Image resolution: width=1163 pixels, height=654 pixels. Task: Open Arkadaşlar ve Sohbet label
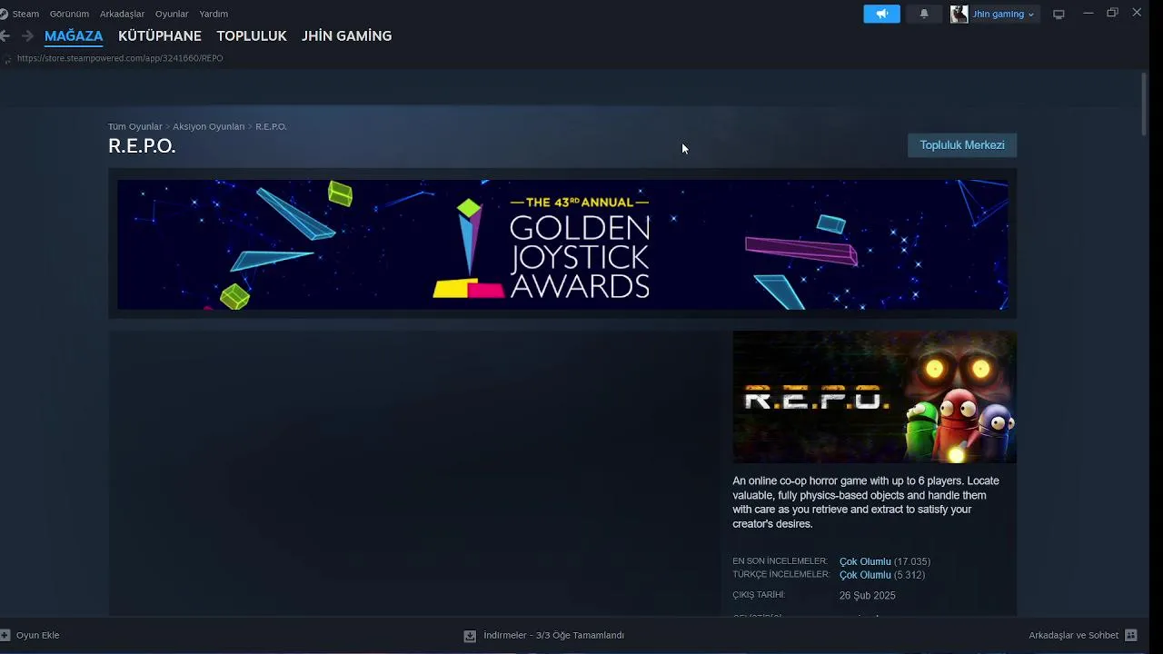pyautogui.click(x=1073, y=635)
